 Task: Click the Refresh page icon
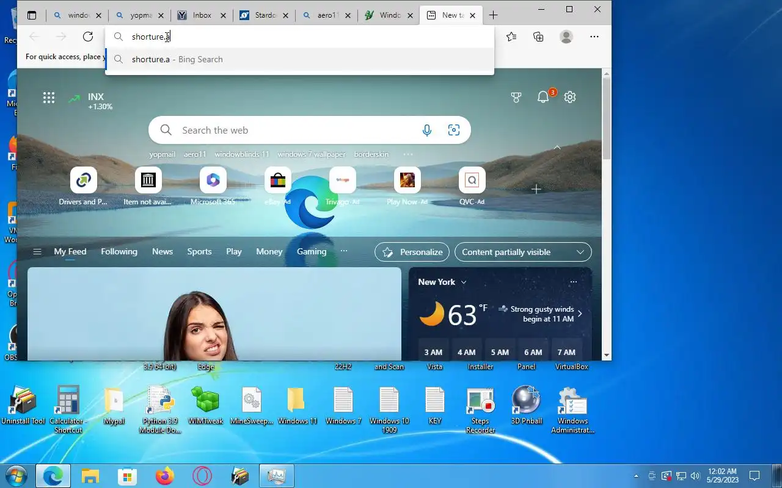(88, 37)
